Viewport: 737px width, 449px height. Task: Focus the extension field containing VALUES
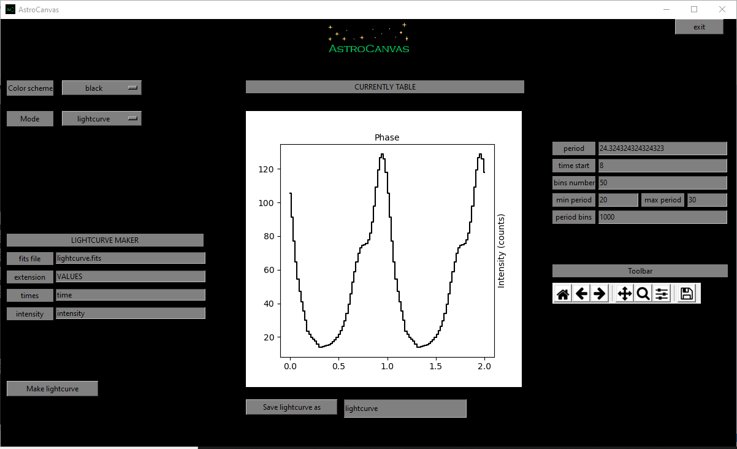(x=131, y=277)
